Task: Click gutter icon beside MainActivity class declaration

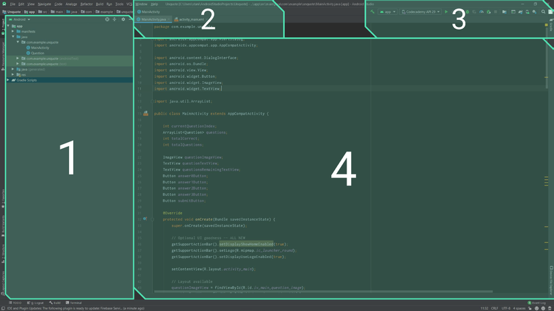Action: coord(146,113)
